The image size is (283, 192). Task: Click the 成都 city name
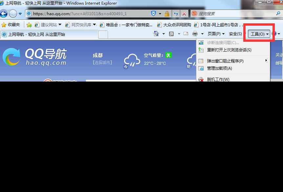pos(98,55)
